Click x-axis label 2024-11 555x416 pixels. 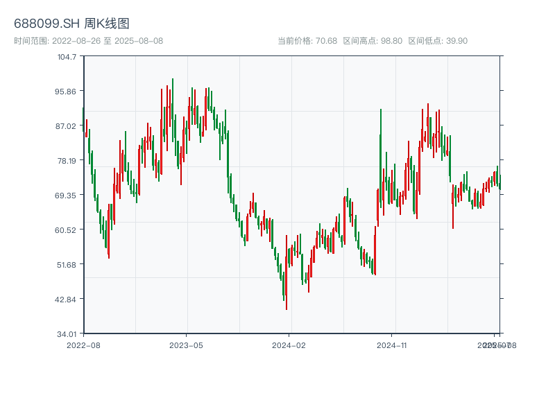click(391, 345)
